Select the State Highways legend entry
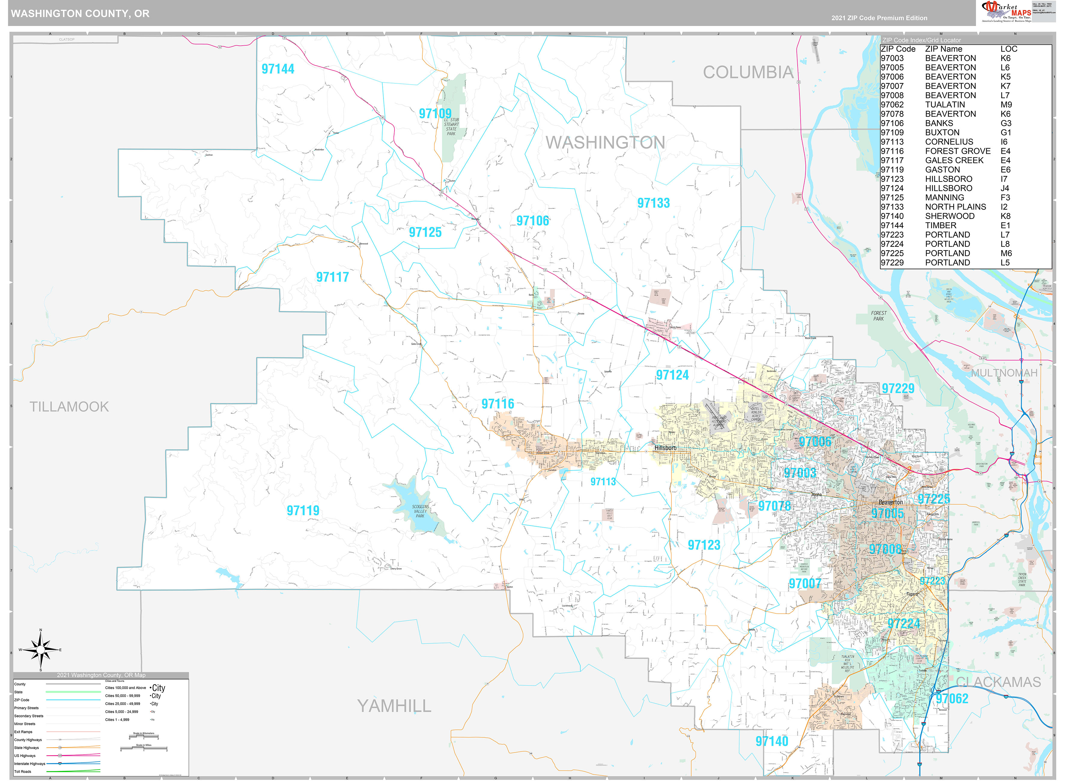 57,747
